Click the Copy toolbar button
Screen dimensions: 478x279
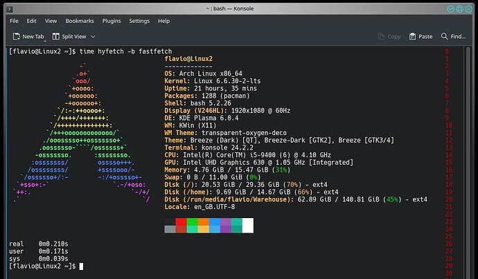tap(389, 37)
